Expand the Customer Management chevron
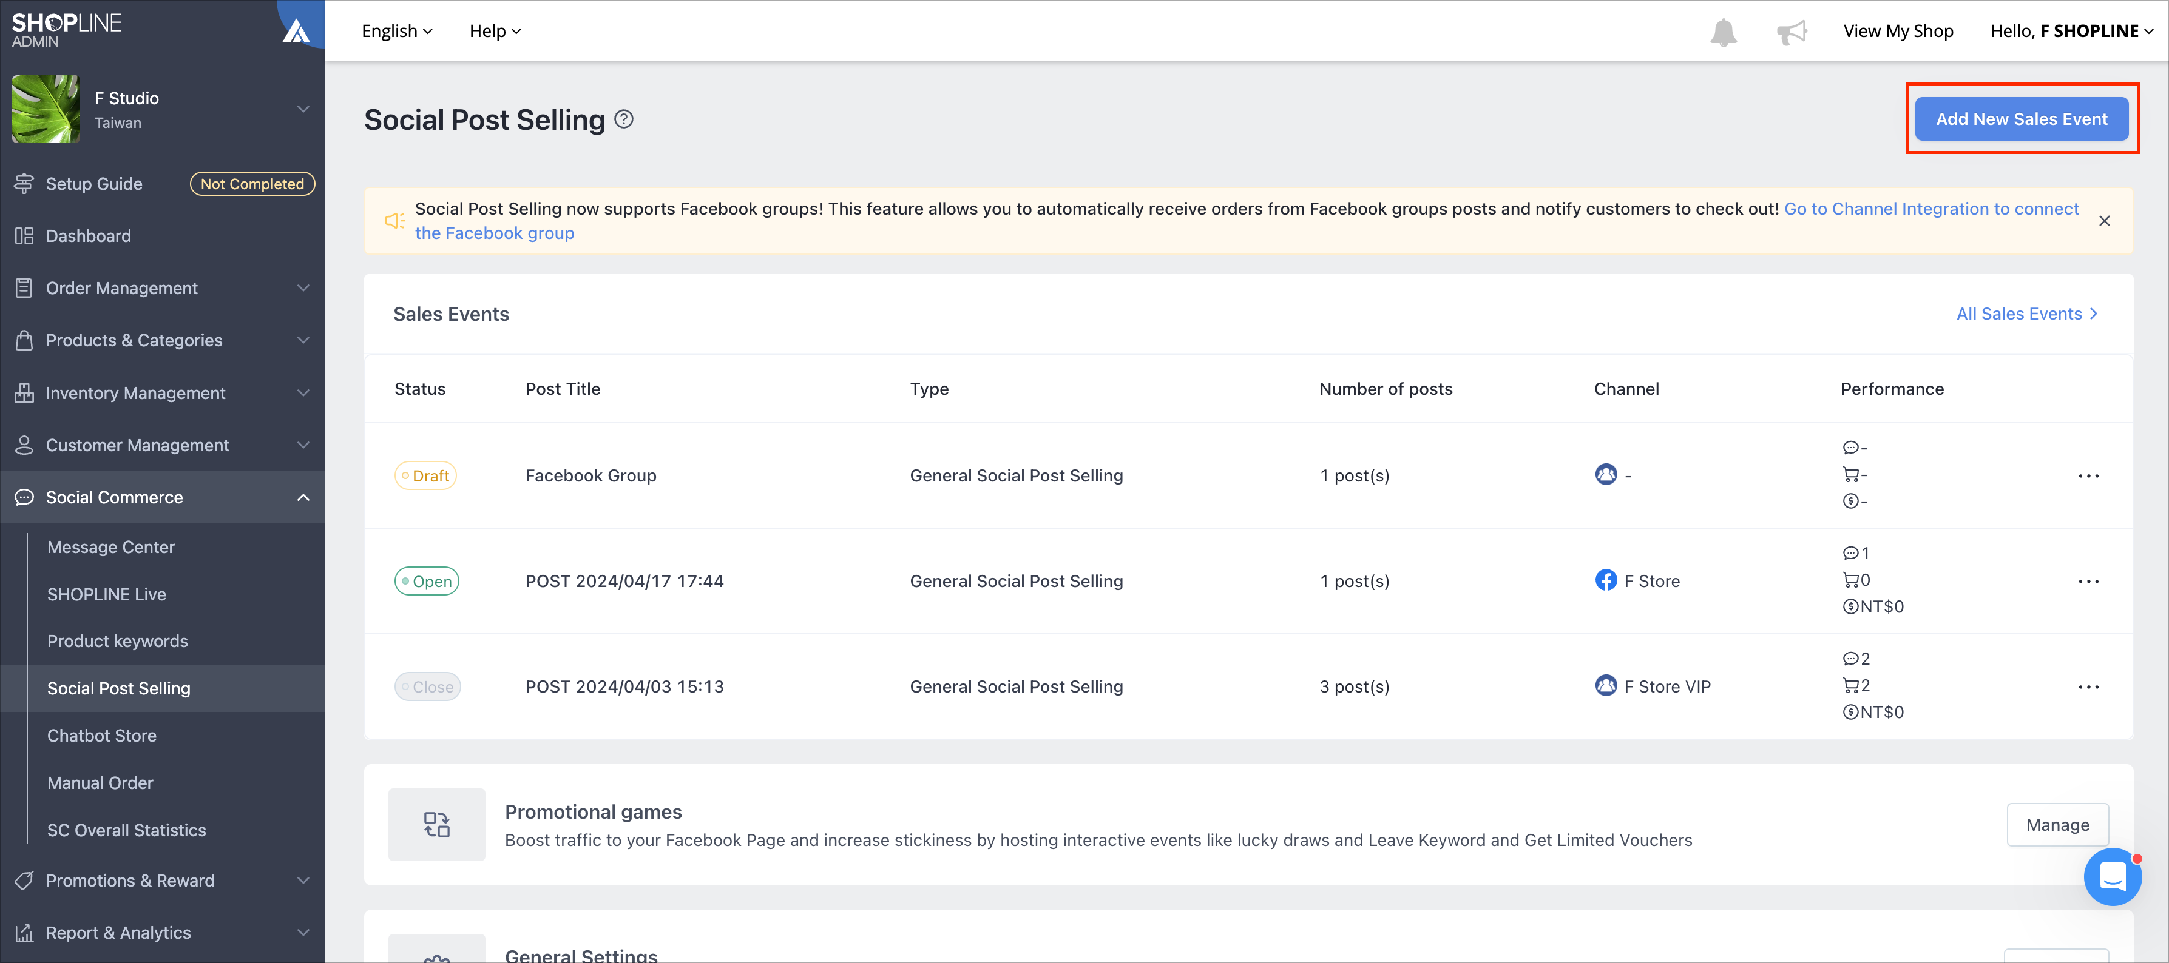Screen dimensions: 2169x963 click(x=303, y=445)
